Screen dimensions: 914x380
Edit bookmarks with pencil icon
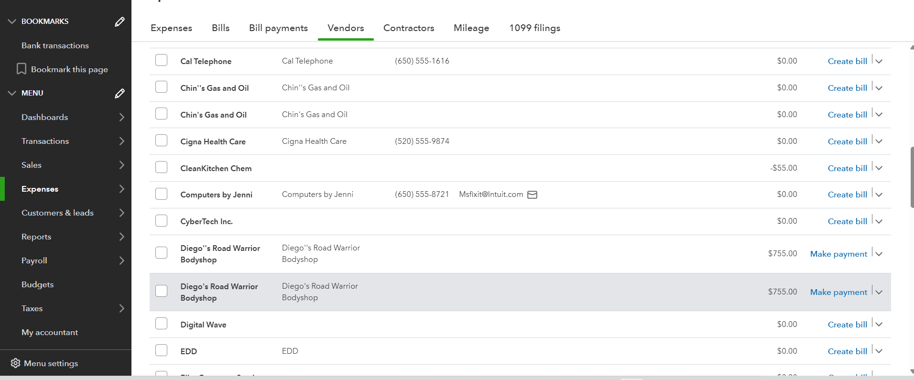[120, 22]
